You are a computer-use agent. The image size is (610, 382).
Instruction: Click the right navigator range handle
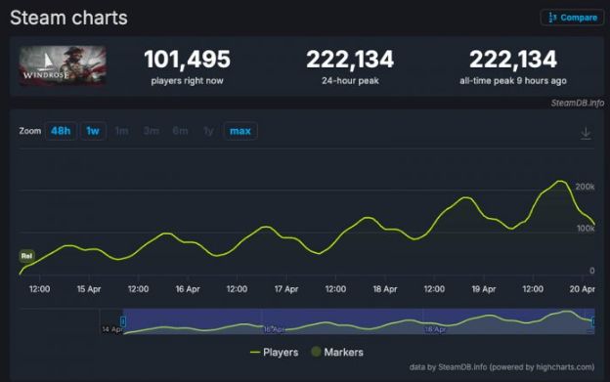tap(593, 321)
